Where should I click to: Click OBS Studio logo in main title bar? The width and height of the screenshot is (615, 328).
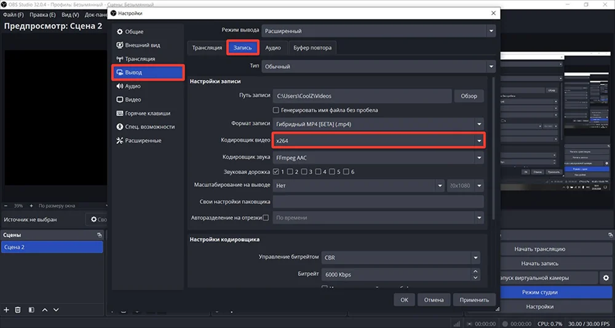[4, 4]
